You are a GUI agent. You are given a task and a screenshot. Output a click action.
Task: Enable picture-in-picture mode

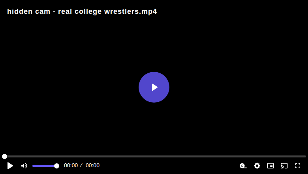(x=270, y=166)
